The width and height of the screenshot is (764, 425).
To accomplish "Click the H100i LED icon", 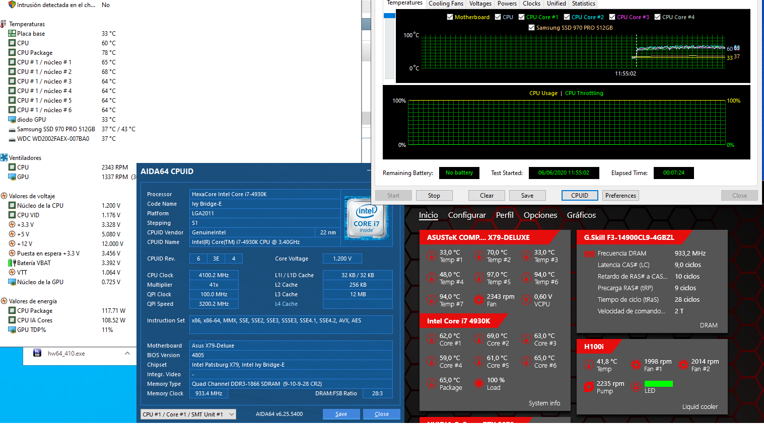I will (636, 387).
